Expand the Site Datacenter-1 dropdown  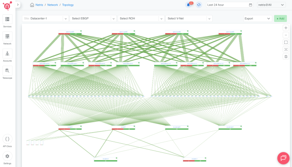click(45, 19)
